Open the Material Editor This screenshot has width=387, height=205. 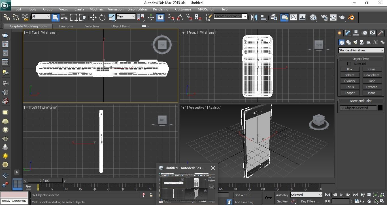(313, 18)
